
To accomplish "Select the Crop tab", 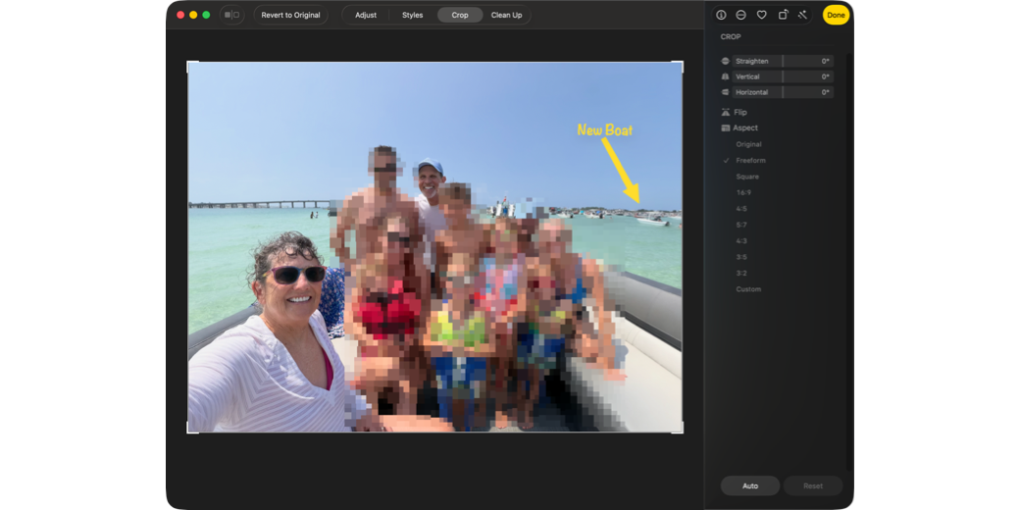I will (460, 15).
